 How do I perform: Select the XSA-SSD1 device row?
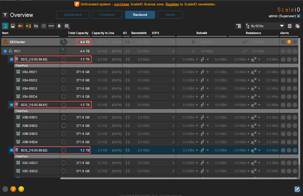[x=156, y=72]
